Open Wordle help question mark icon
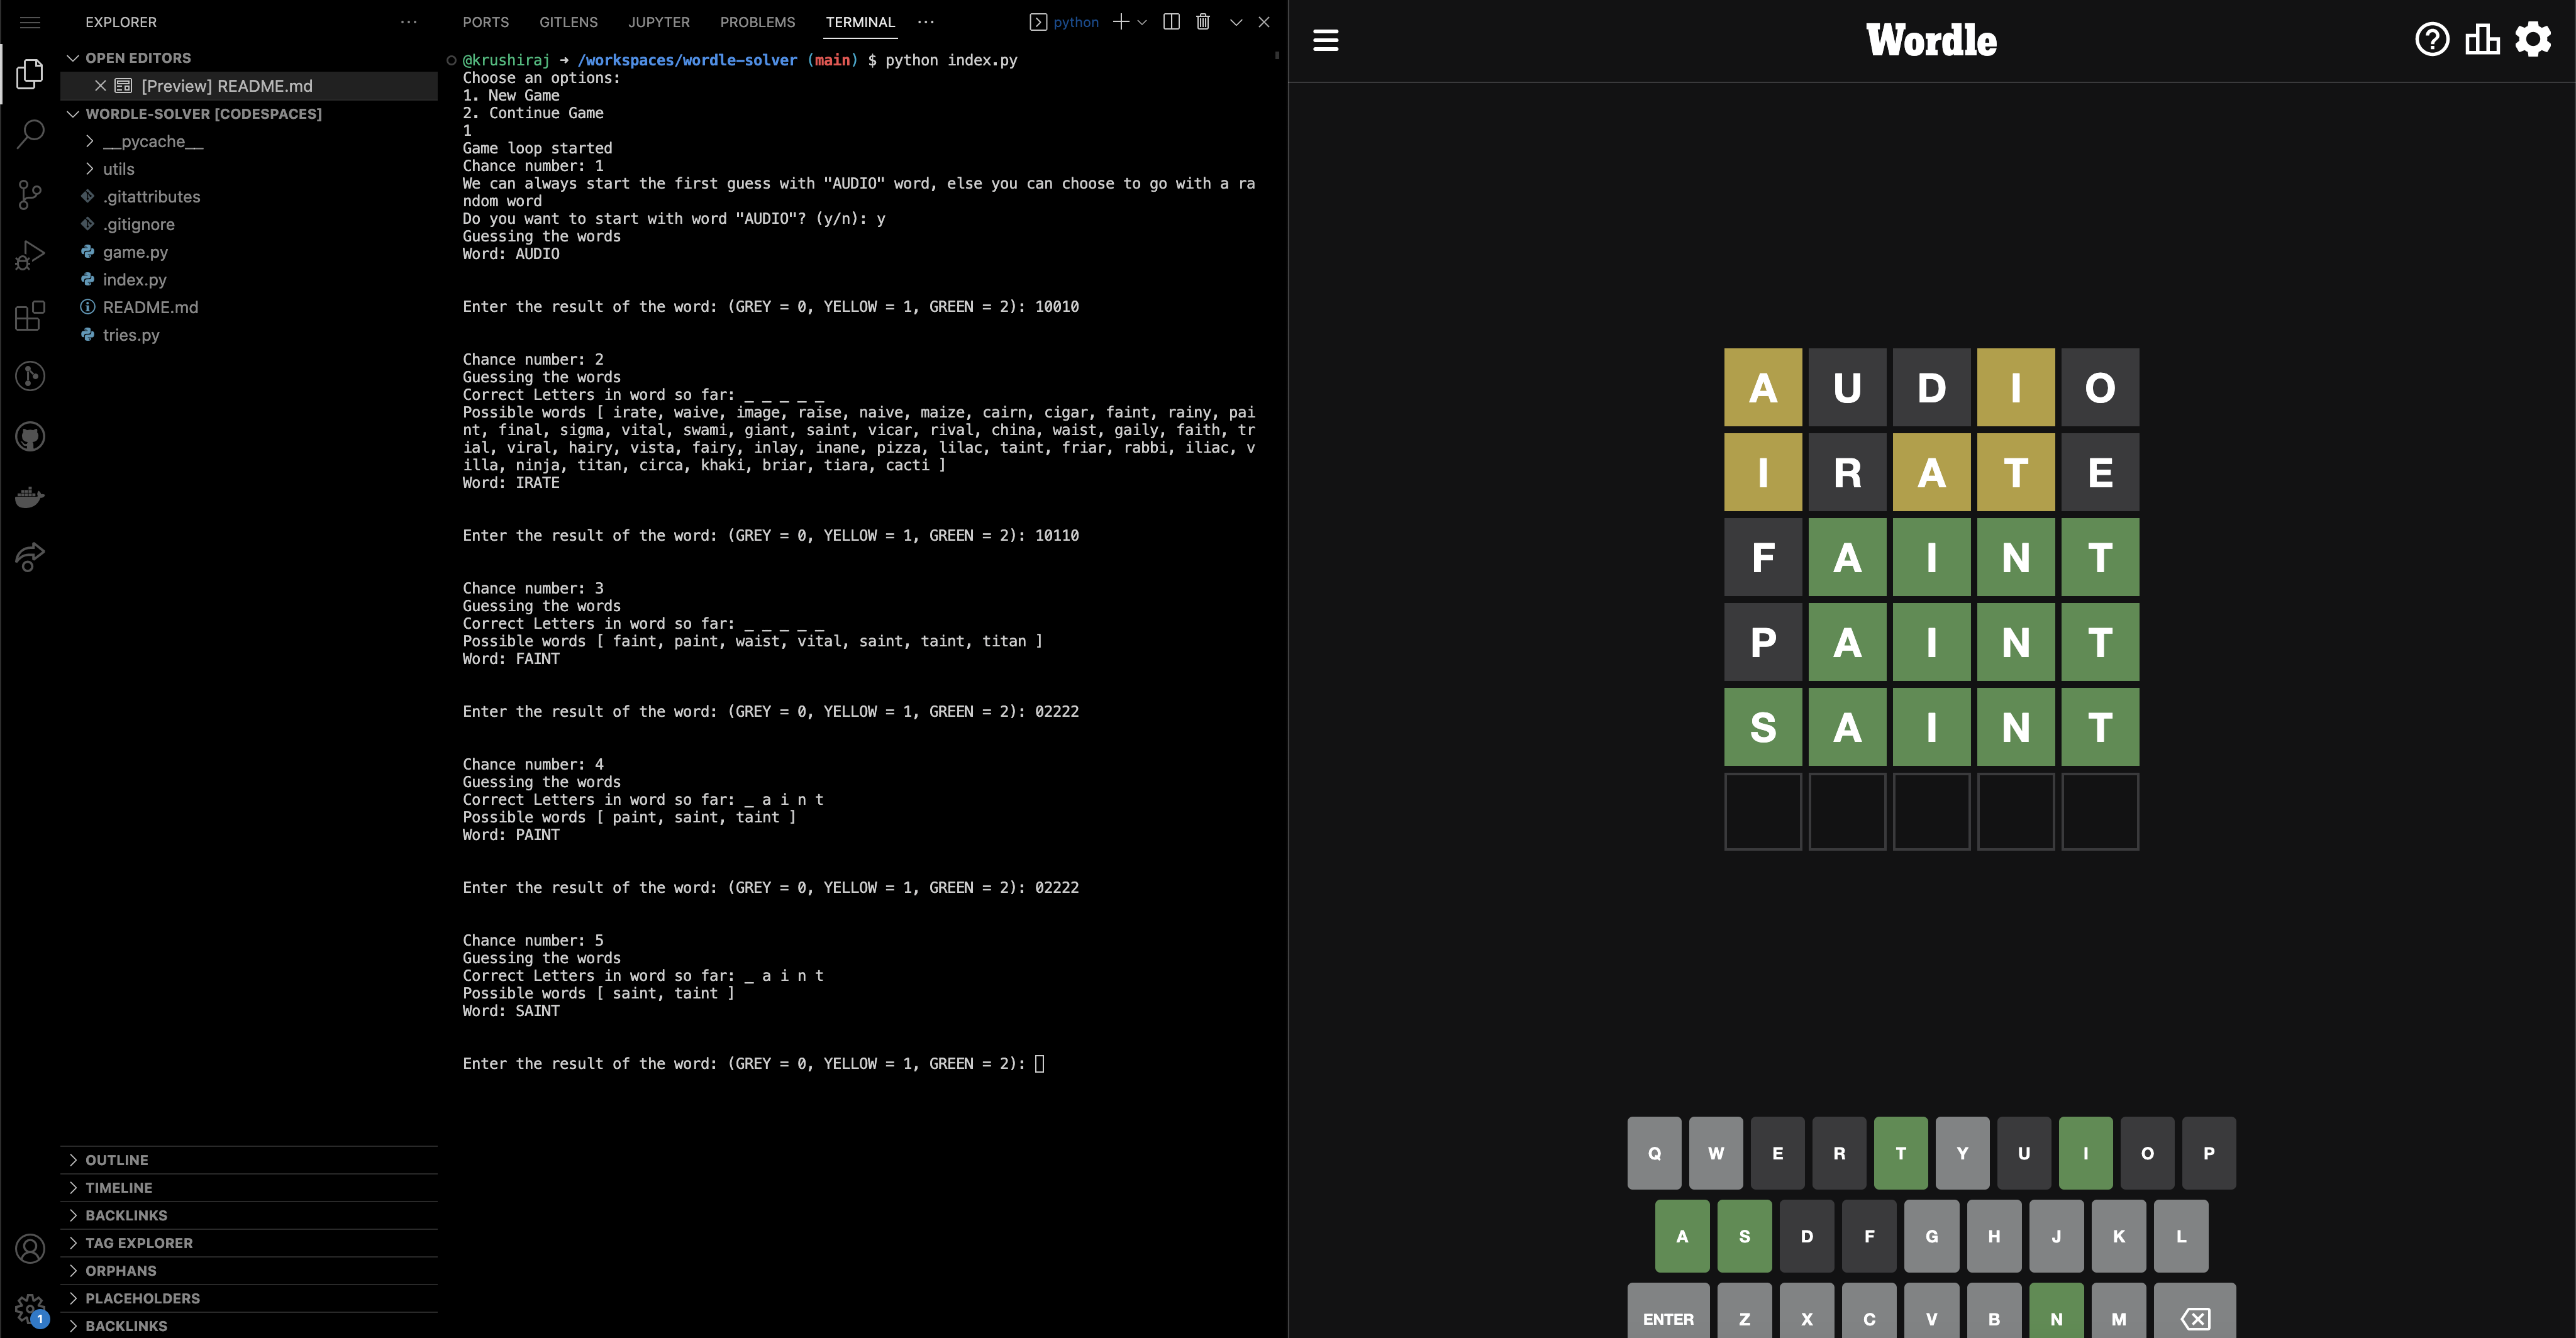Screen dimensions: 2576x1338 tap(2431, 40)
